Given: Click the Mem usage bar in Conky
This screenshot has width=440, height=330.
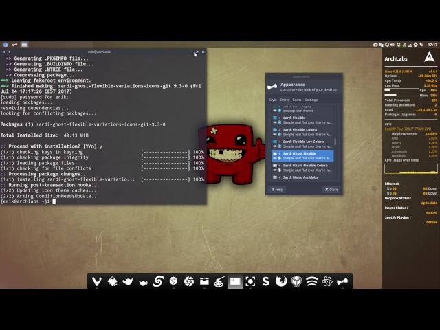Looking at the screenshot, I should click(x=401, y=95).
